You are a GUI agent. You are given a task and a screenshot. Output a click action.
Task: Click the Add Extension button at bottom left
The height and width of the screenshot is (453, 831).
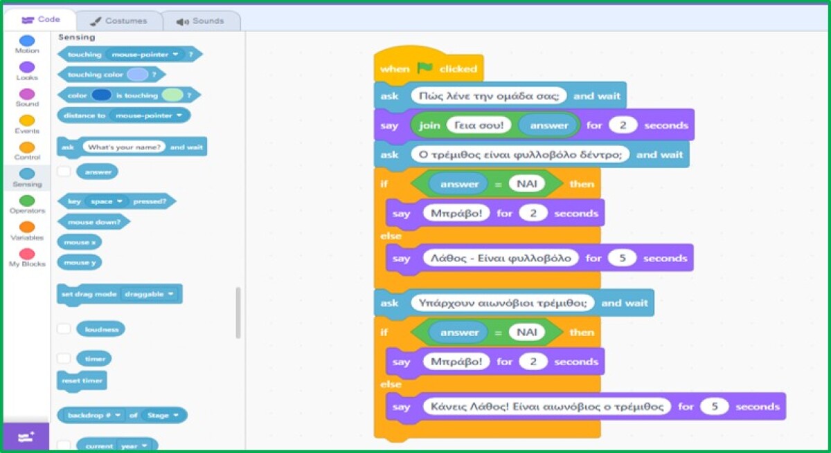(26, 436)
